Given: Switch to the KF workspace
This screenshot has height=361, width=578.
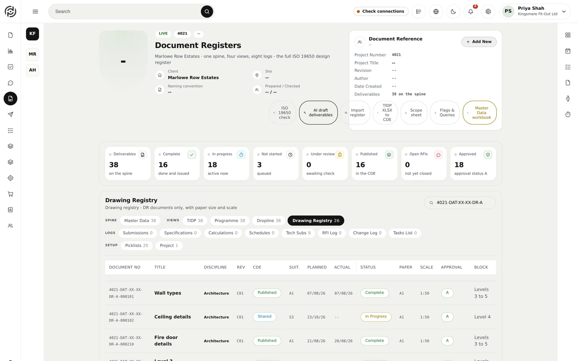Looking at the screenshot, I should click(x=33, y=34).
